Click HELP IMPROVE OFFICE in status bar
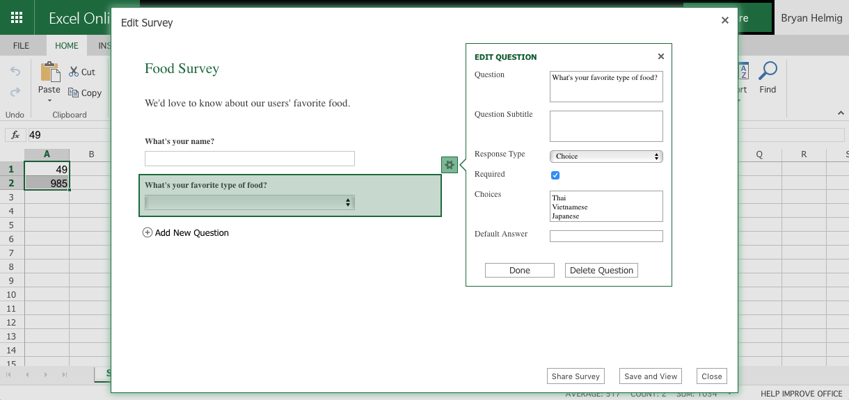Screen dimensions: 849x400 801,394
